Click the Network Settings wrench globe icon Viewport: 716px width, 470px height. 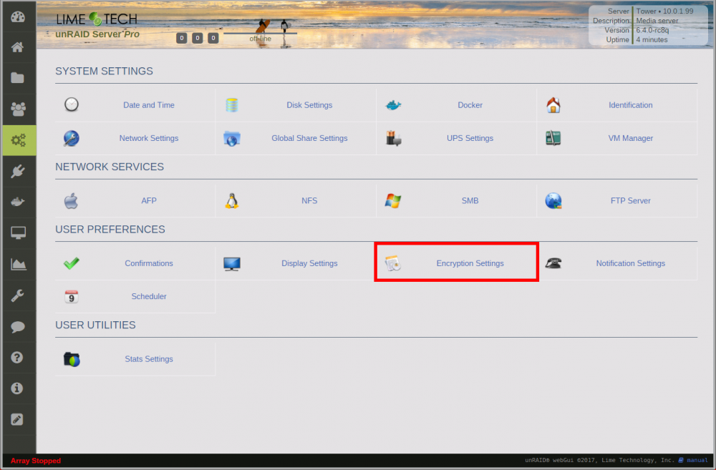pyautogui.click(x=71, y=138)
